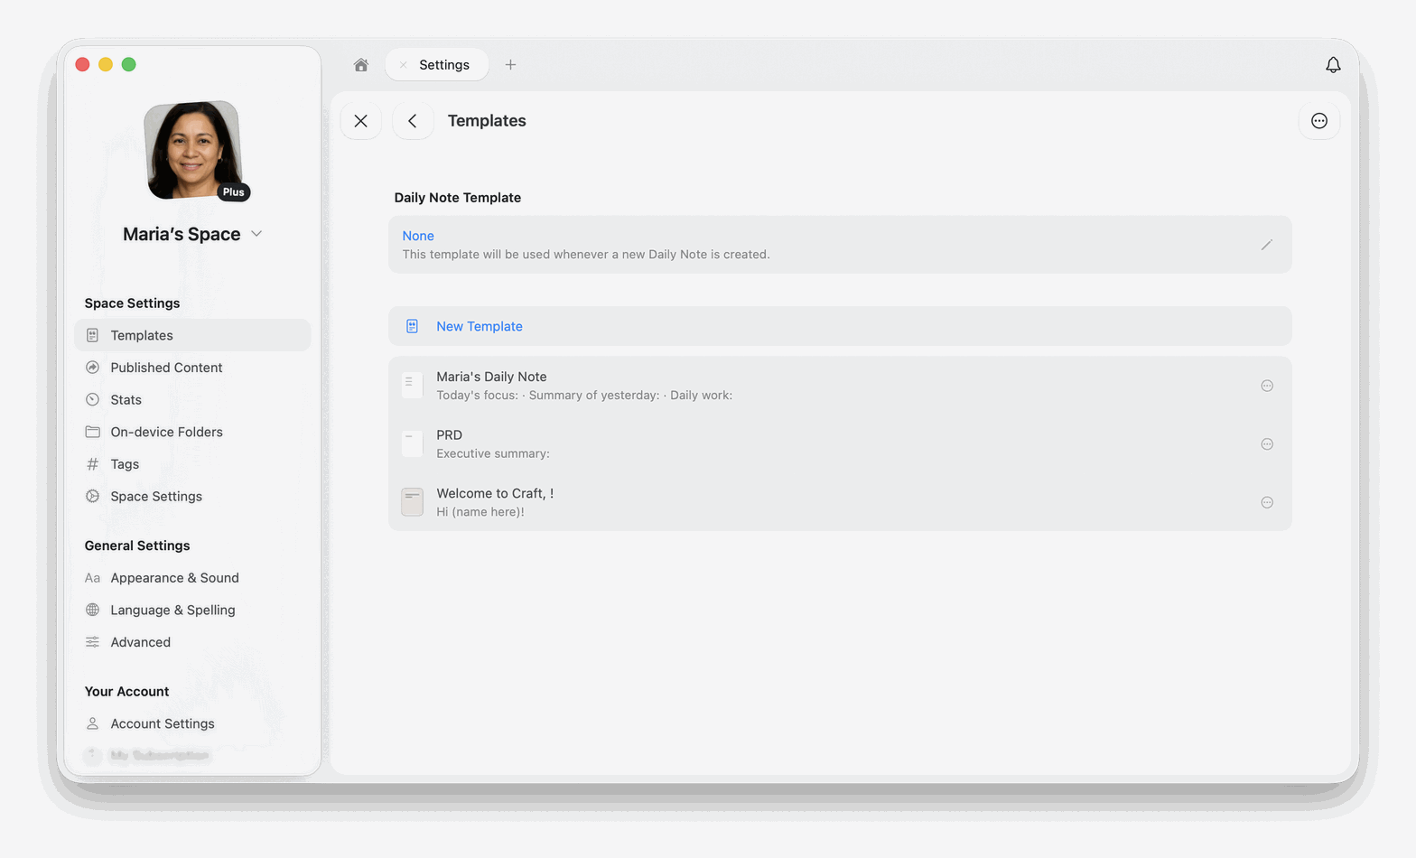1416x858 pixels.
Task: Go back with the chevron arrow
Action: (413, 121)
